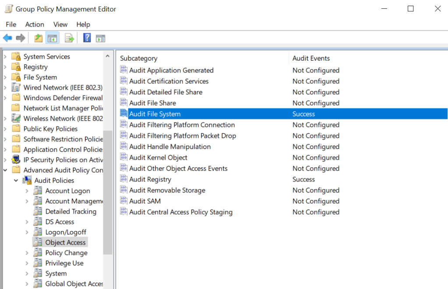448x289 pixels.
Task: Expand the Global Object Access node
Action: (27, 284)
